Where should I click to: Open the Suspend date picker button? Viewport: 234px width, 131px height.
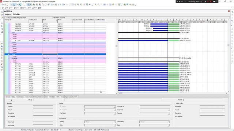tap(169, 110)
